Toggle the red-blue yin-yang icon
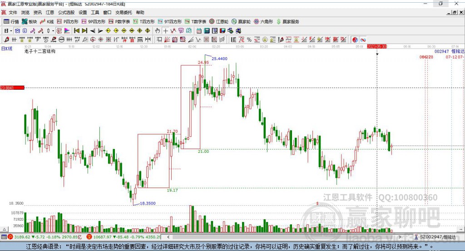Screen dimensions: 465x251 (355, 40)
